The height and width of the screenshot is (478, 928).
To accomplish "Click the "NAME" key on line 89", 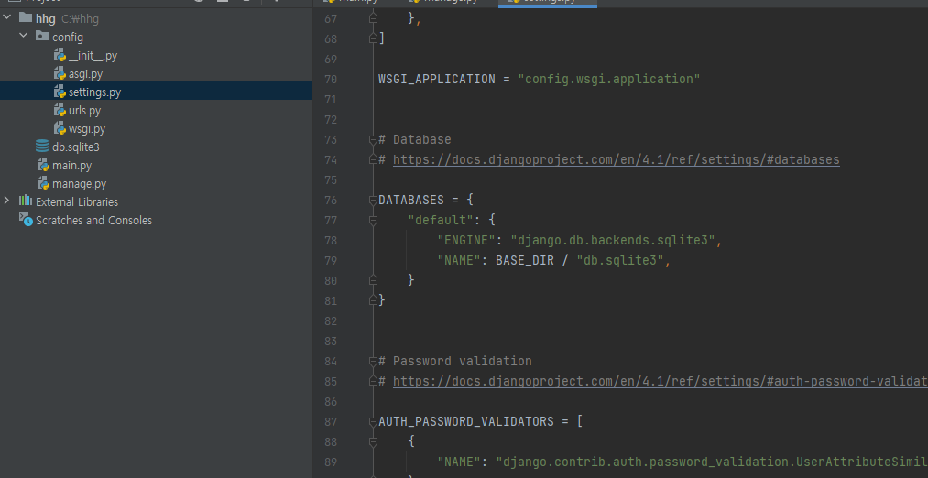I will (x=459, y=462).
